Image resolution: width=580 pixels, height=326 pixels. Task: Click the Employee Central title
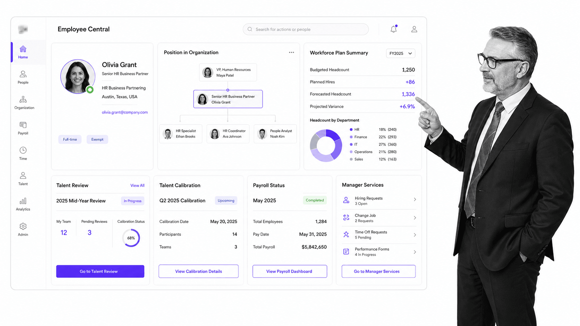[x=84, y=29]
